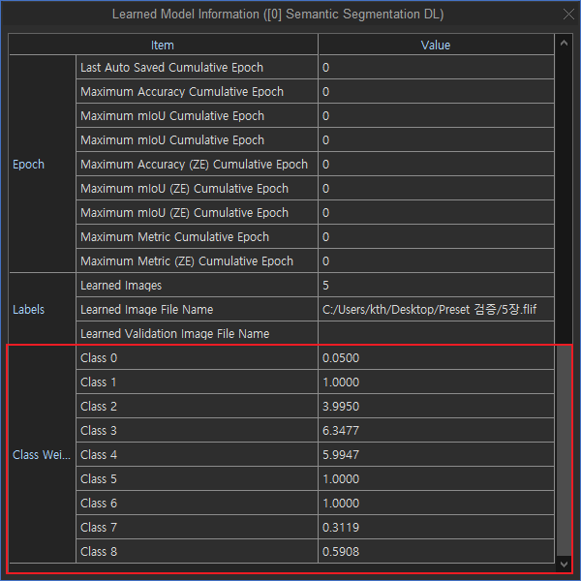Click the scrollbar up arrow
This screenshot has height=581, width=581.
coord(564,44)
